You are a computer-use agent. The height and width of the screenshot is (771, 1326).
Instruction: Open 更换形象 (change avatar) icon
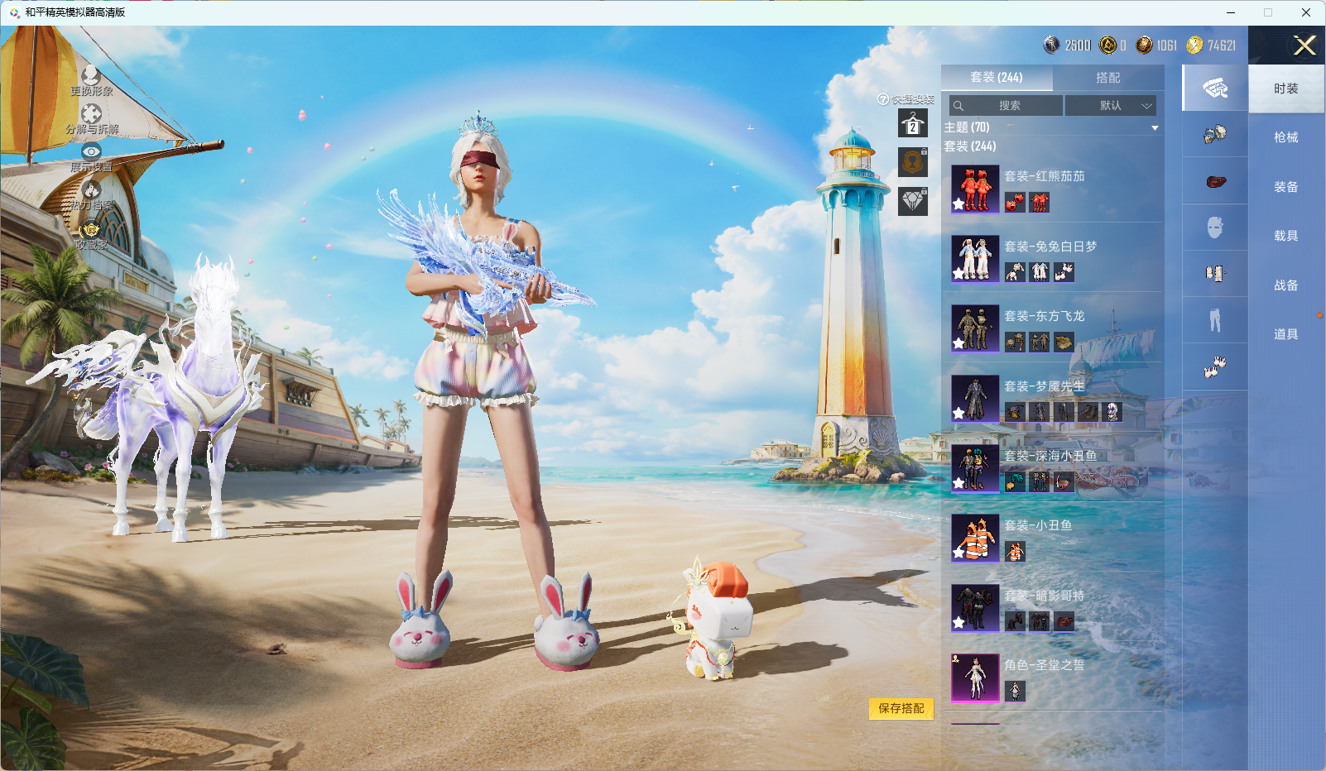(x=91, y=75)
